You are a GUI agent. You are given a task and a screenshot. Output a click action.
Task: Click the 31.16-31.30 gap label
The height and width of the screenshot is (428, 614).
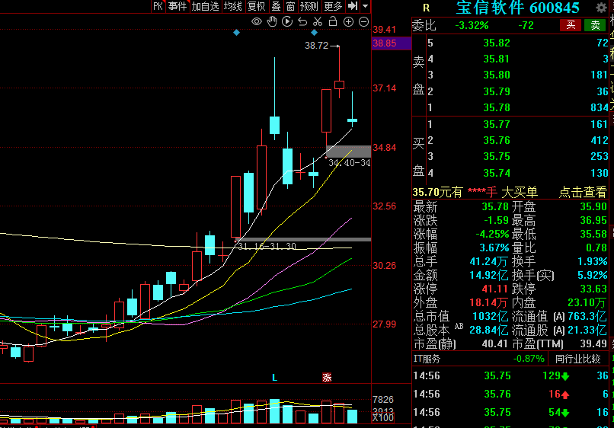267,246
